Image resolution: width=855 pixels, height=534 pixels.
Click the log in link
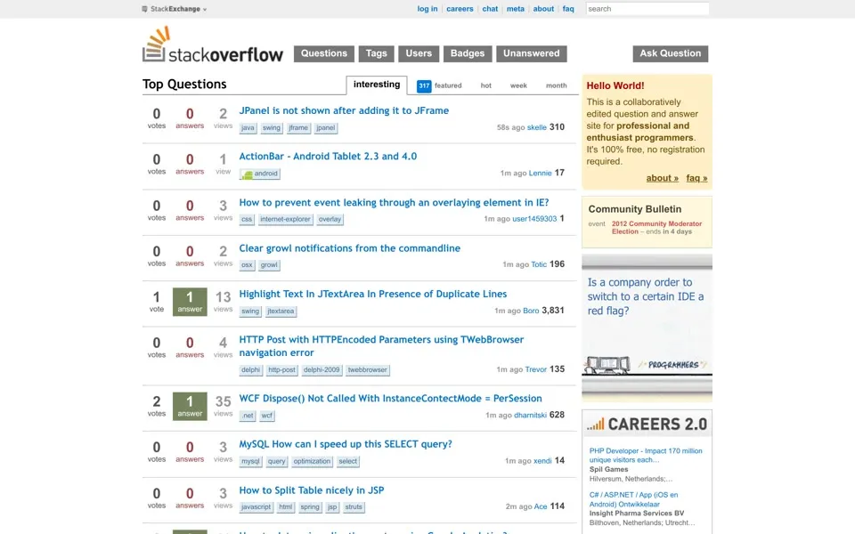427,9
